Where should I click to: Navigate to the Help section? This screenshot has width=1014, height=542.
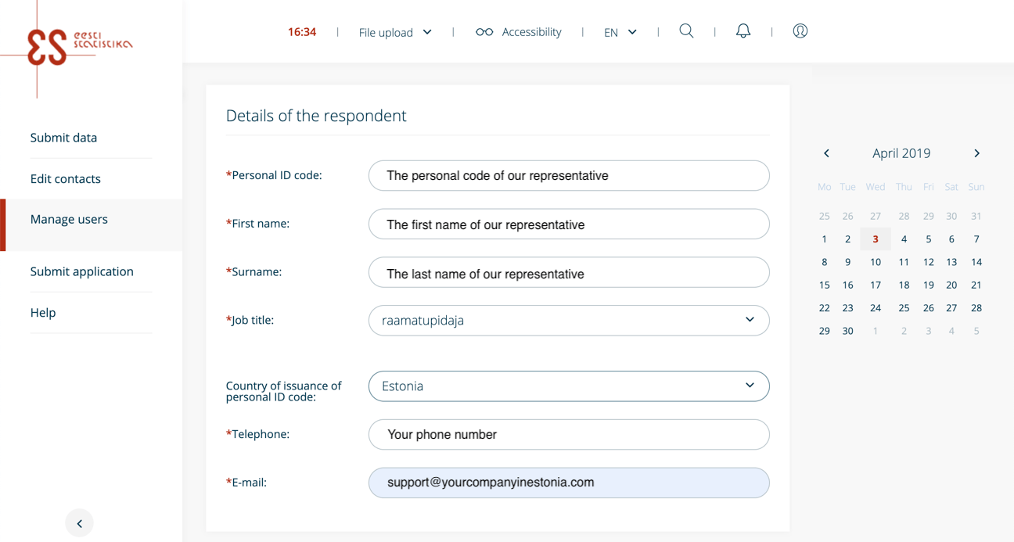pyautogui.click(x=43, y=312)
